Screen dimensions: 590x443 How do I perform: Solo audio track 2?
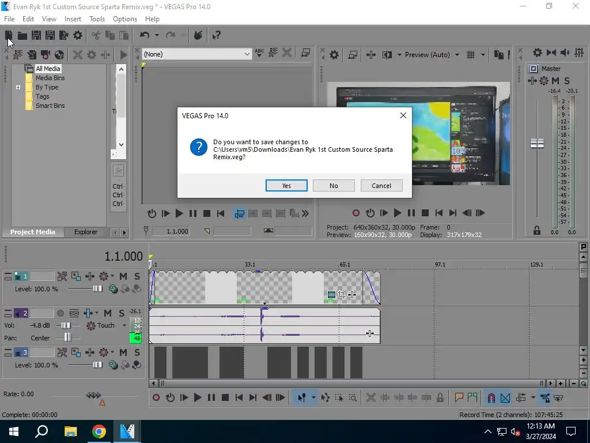click(121, 313)
